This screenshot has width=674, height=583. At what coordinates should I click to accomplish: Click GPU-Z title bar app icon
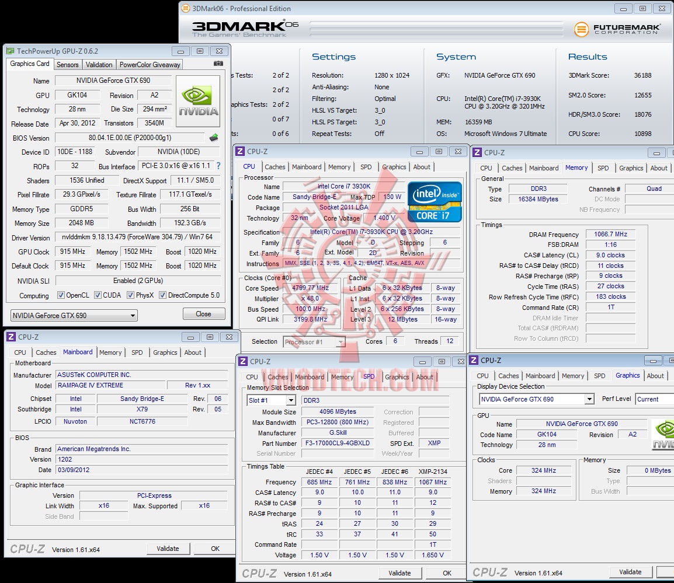click(11, 51)
